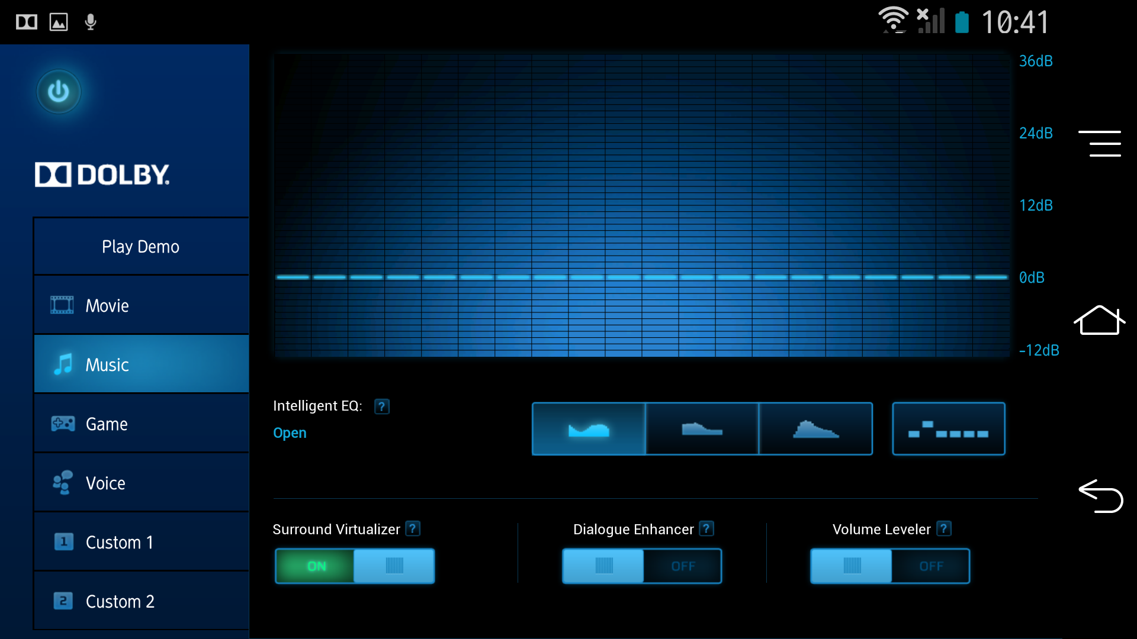Tap the battery status icon

[962, 22]
